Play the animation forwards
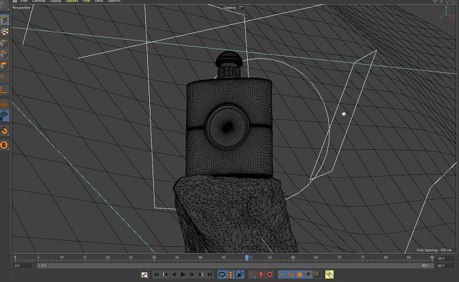Image resolution: width=459 pixels, height=282 pixels. pyautogui.click(x=183, y=275)
